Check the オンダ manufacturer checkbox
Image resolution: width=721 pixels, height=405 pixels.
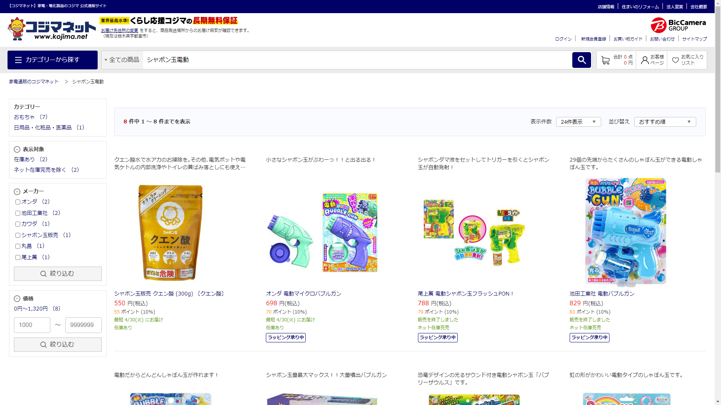(x=18, y=202)
